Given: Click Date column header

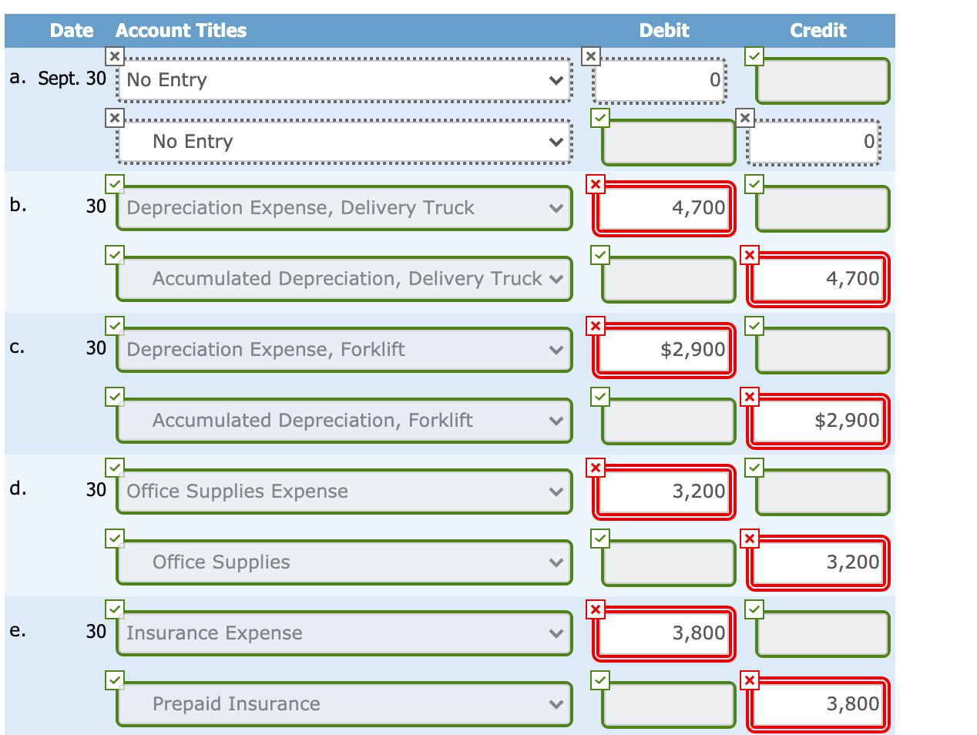Looking at the screenshot, I should 72,31.
